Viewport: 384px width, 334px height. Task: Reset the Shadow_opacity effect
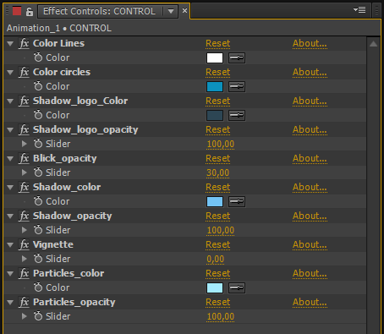[x=218, y=216]
